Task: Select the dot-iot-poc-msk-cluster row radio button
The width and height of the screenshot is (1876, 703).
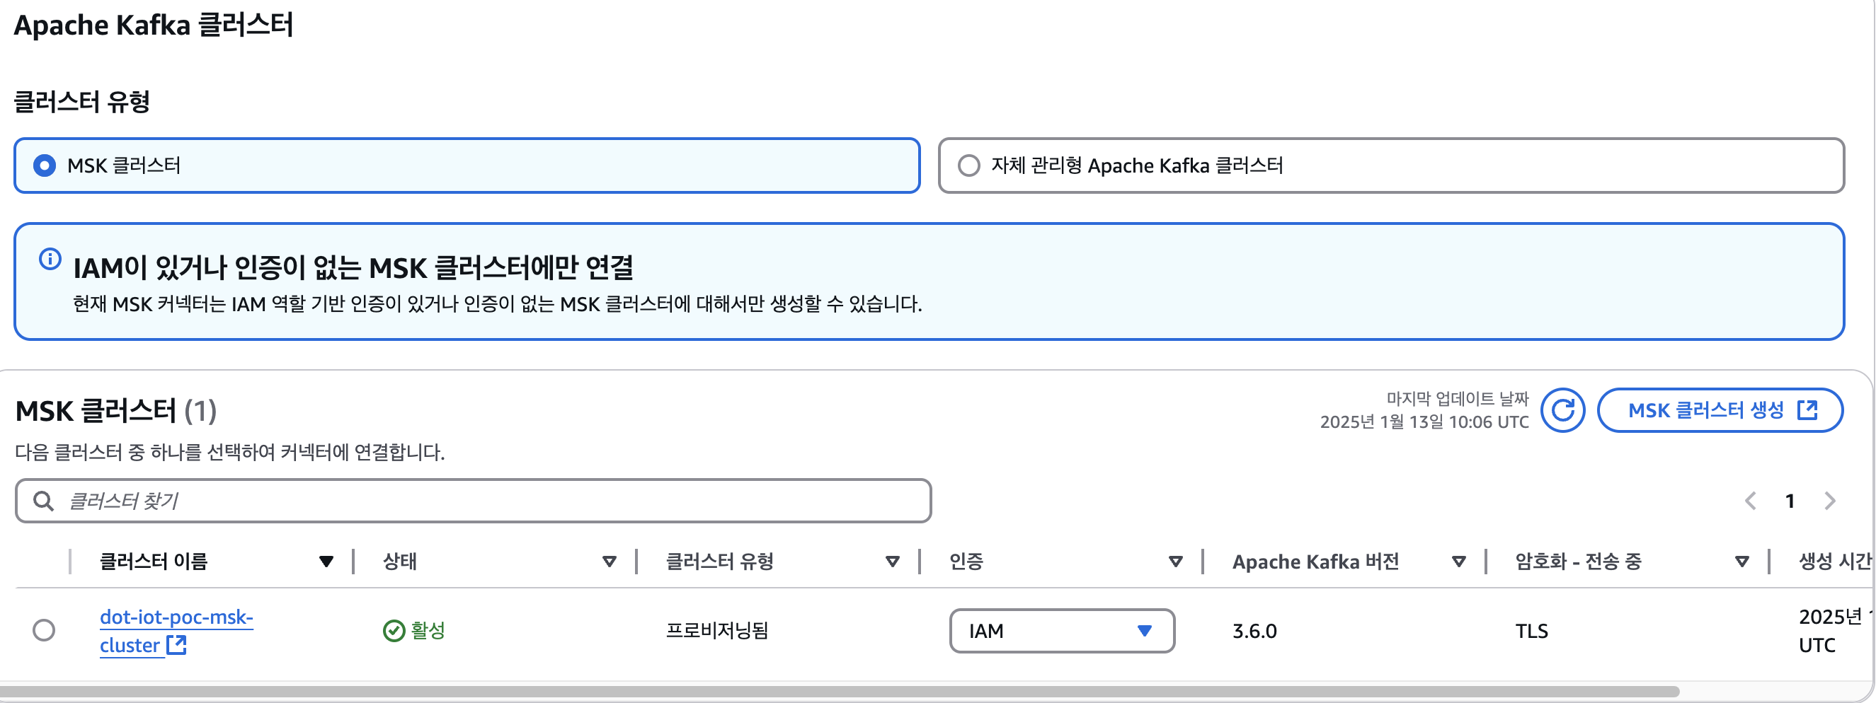Action: pyautogui.click(x=44, y=630)
